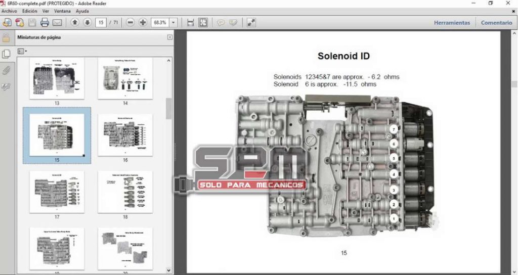518x275 pixels.
Task: Click the convert file to PDF icon
Action: coord(20,22)
